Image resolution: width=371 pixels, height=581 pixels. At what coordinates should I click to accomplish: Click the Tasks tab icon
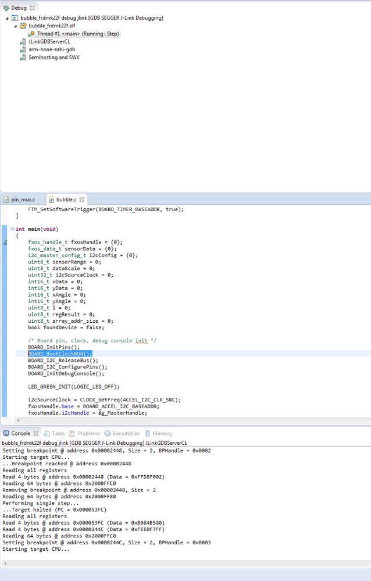(x=47, y=433)
